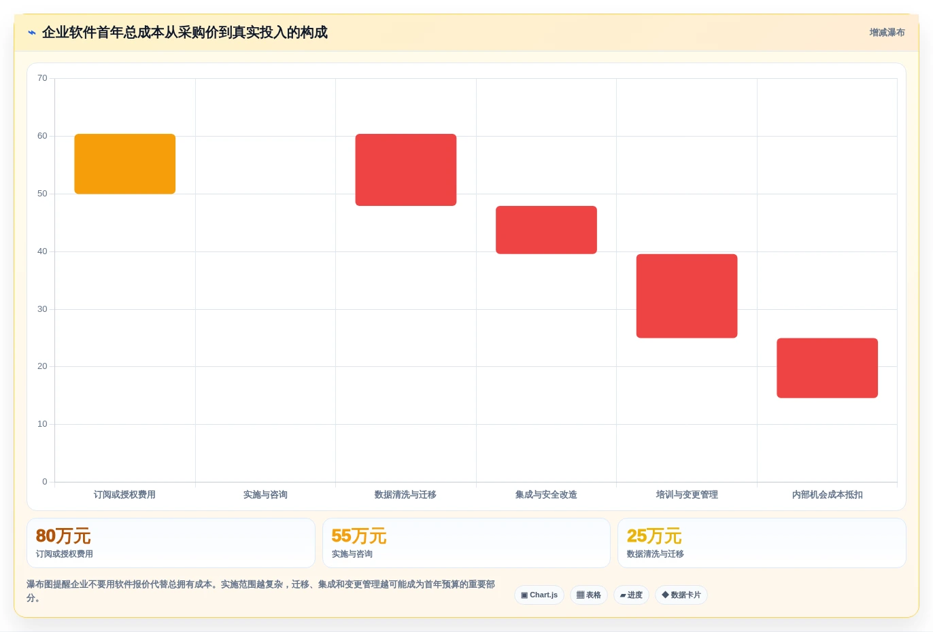Viewport: 933px width, 632px height.
Task: Click the y-axis value 0
Action: [x=45, y=482]
